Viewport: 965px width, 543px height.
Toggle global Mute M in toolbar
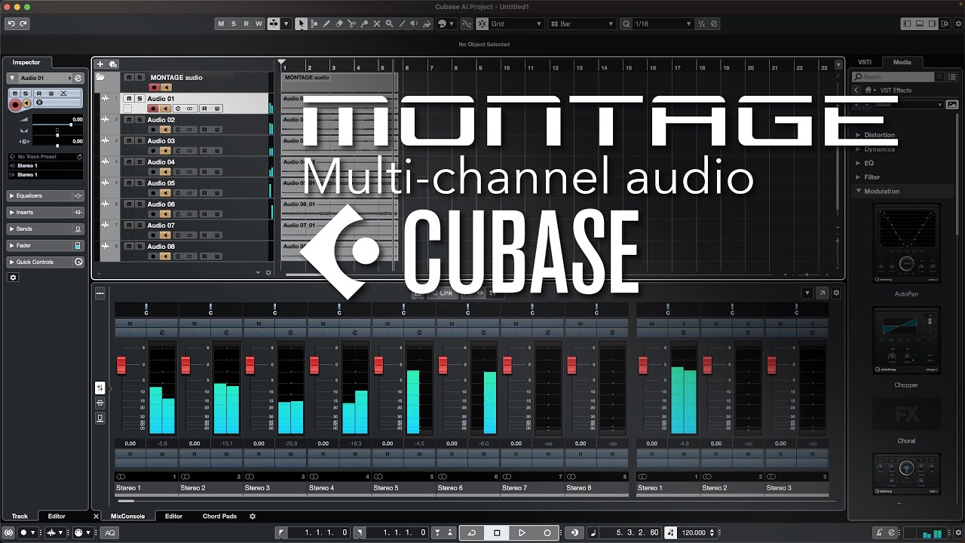coord(221,24)
